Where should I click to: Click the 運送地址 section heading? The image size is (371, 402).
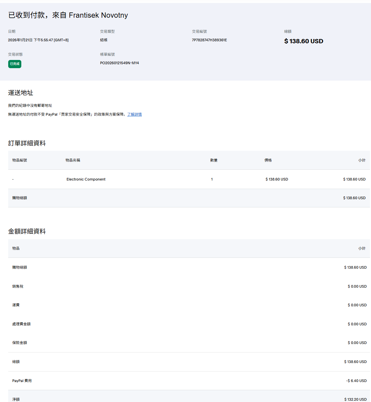tap(21, 93)
